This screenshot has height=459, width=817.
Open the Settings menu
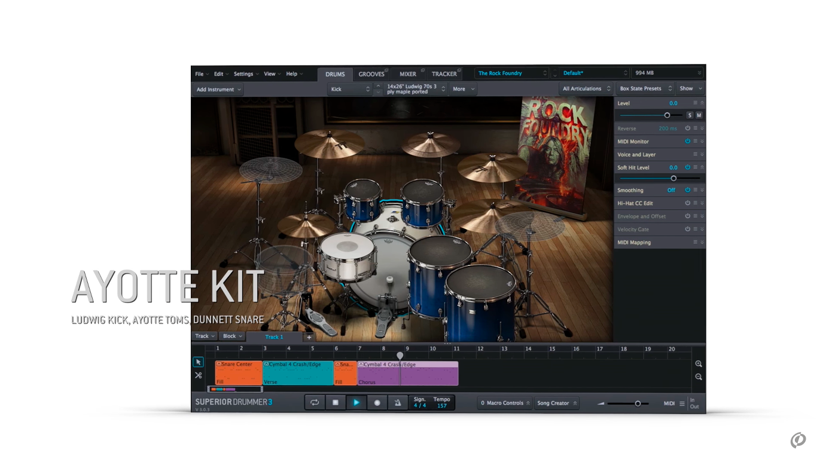246,74
